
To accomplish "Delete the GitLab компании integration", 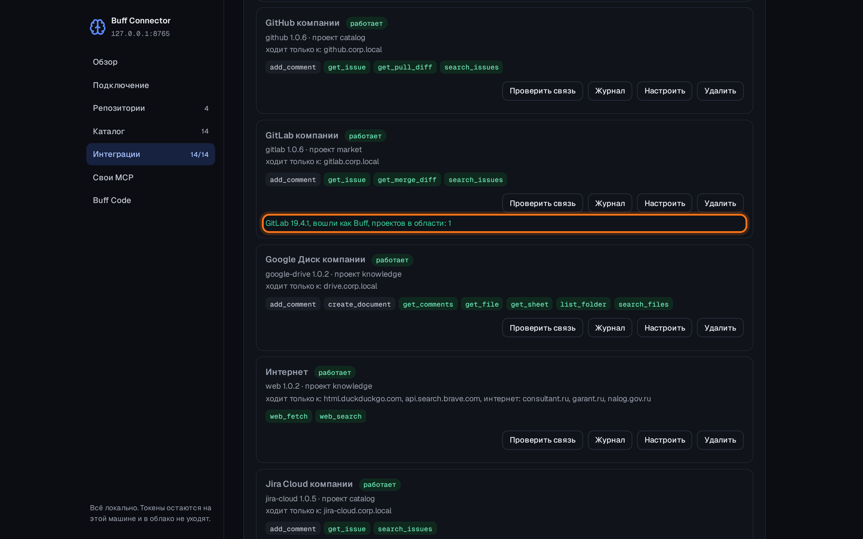I will [x=720, y=203].
